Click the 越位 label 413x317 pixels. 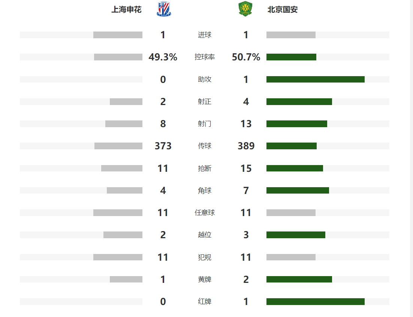(205, 235)
